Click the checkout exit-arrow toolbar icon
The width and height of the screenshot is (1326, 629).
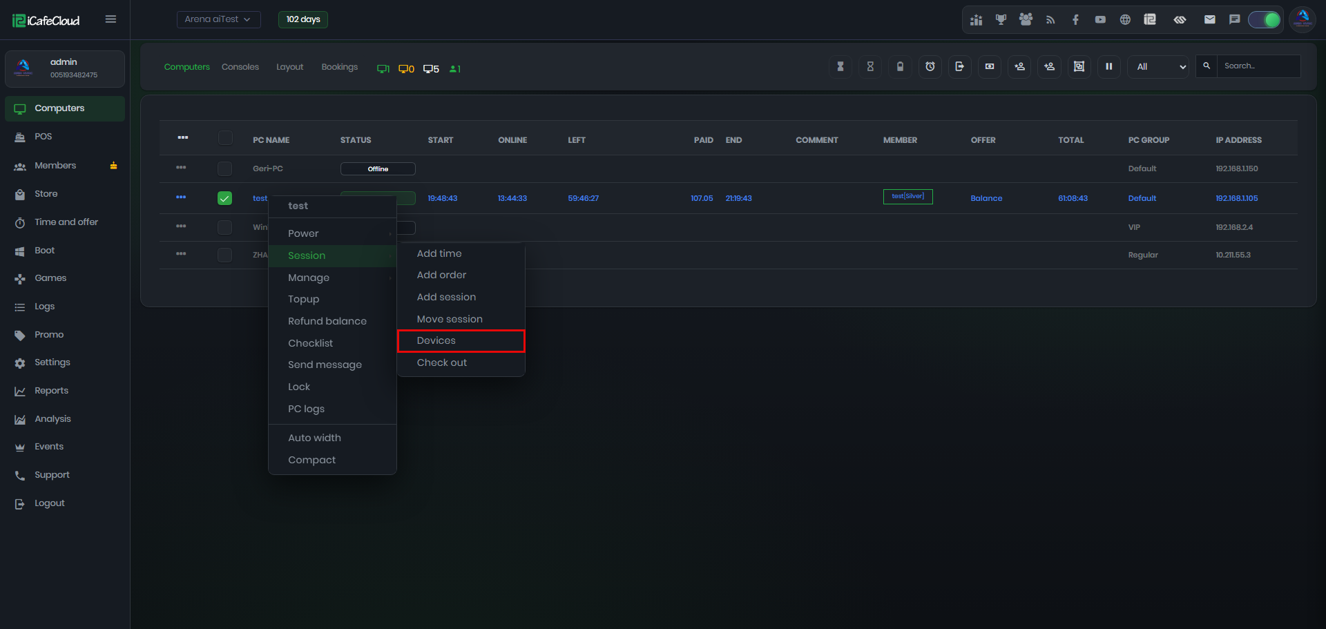(960, 66)
